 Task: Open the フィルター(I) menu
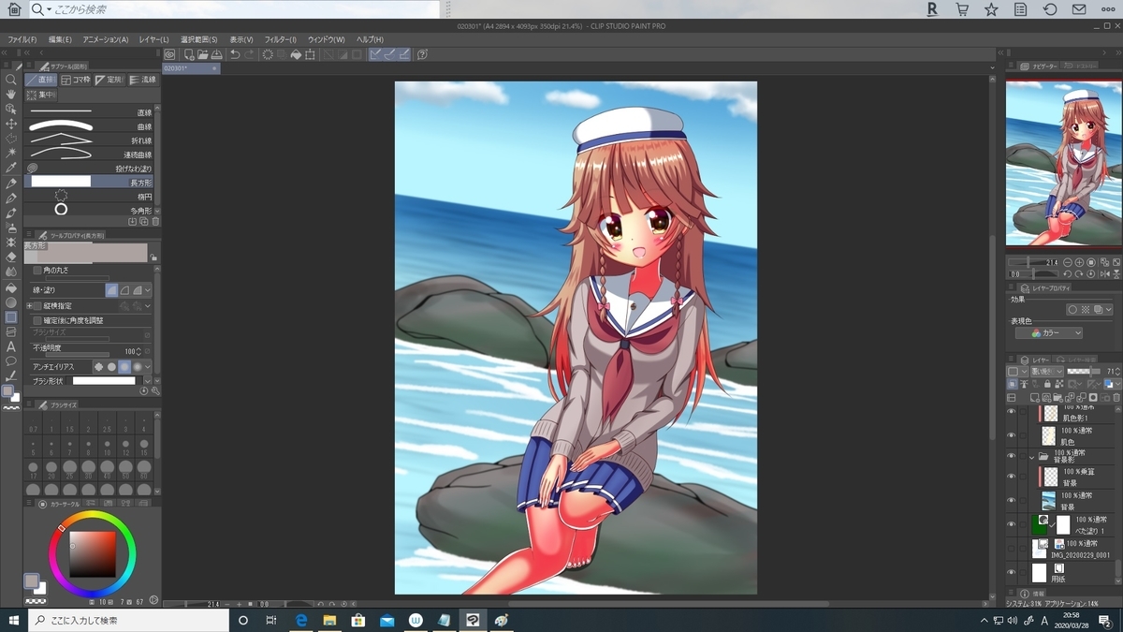pyautogui.click(x=280, y=39)
